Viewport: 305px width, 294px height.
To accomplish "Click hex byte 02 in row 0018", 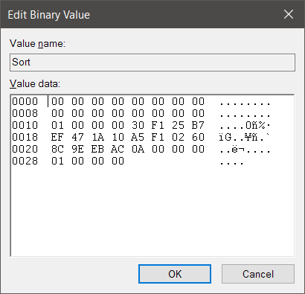I will click(178, 137).
